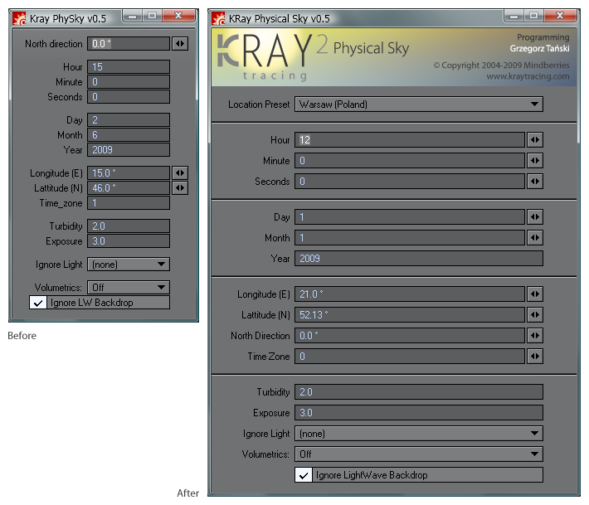The width and height of the screenshot is (589, 505).
Task: Click the Exposure field in the After window
Action: (419, 413)
